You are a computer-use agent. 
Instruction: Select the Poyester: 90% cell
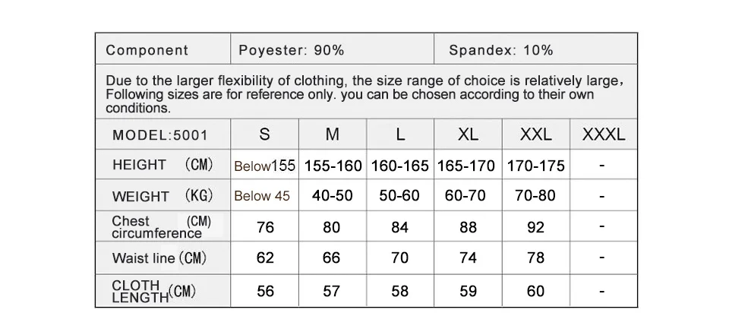tap(332, 49)
